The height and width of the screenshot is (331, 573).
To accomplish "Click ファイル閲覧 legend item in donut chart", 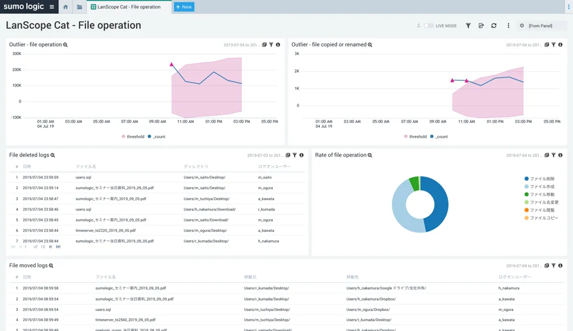I will [x=539, y=211].
